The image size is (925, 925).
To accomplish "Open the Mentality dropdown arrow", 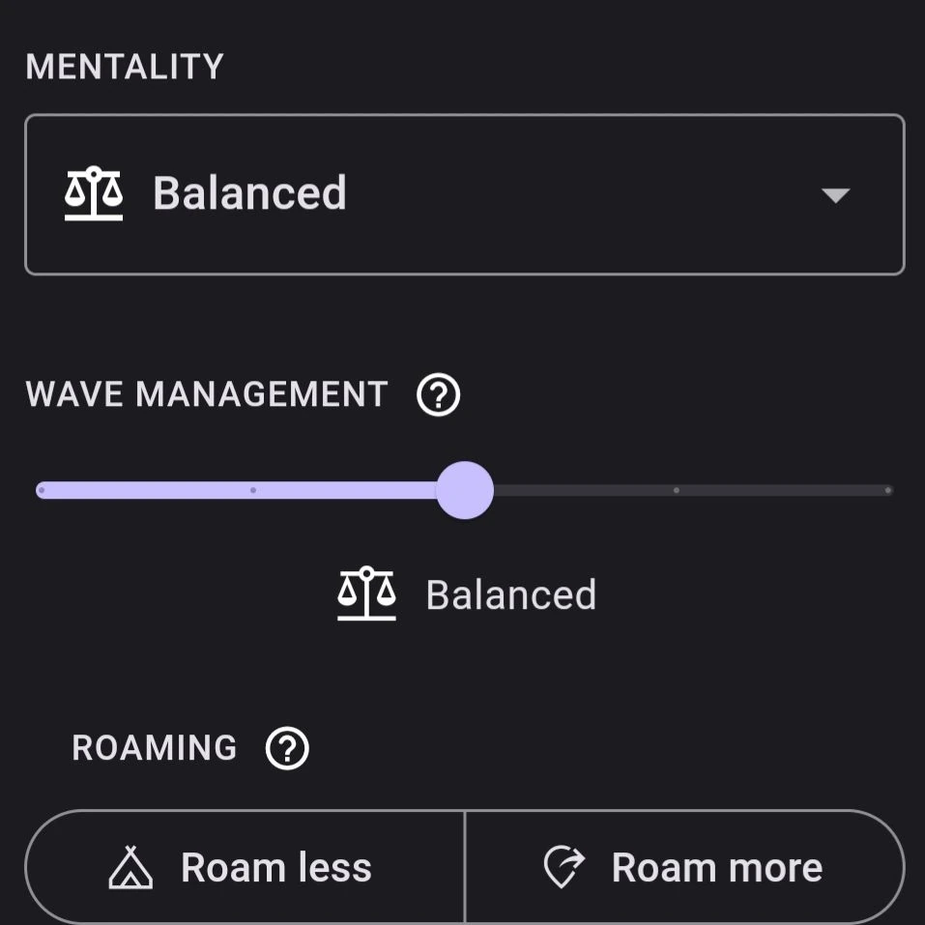I will (834, 195).
